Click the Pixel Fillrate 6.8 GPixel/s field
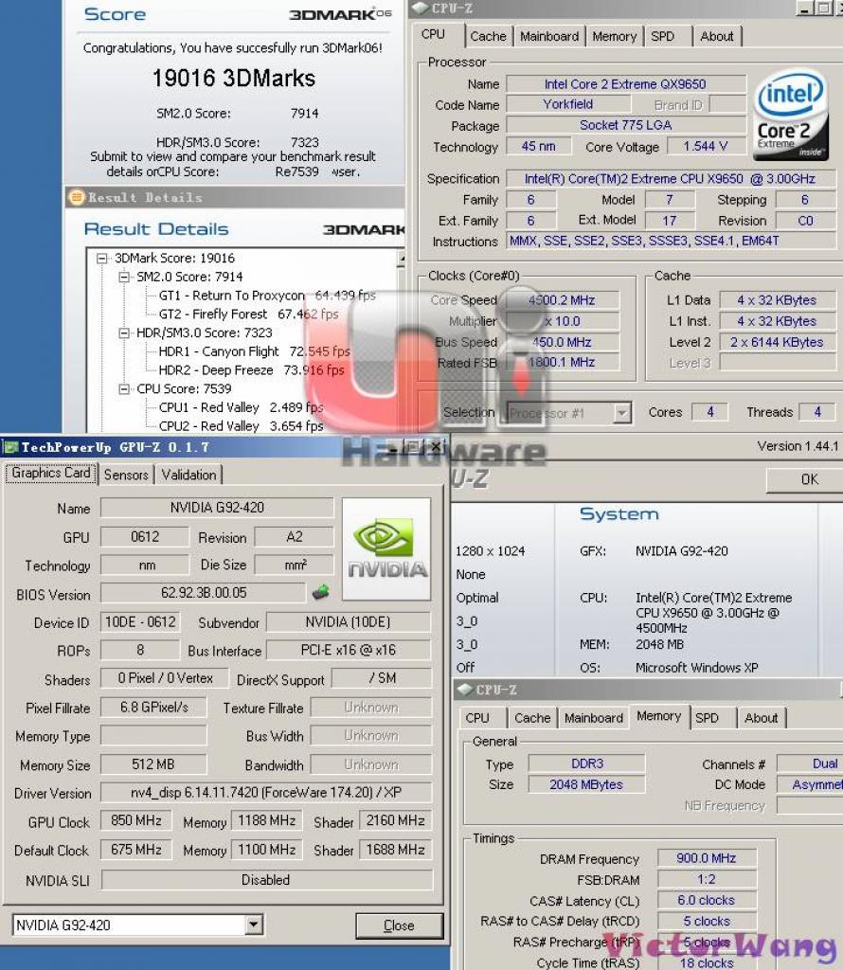Image resolution: width=843 pixels, height=970 pixels. (x=153, y=707)
